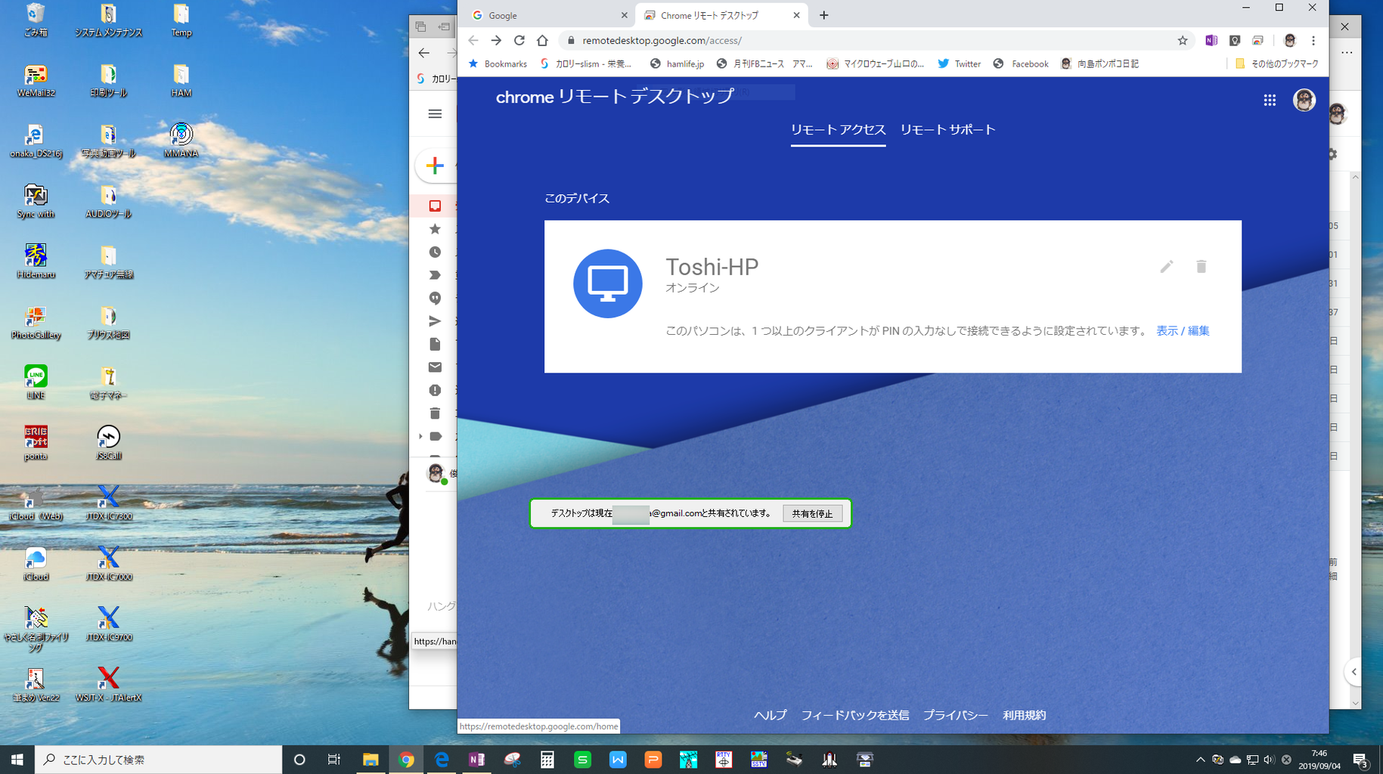Click the Chrome icon on the taskbar
This screenshot has width=1383, height=774.
tap(407, 759)
